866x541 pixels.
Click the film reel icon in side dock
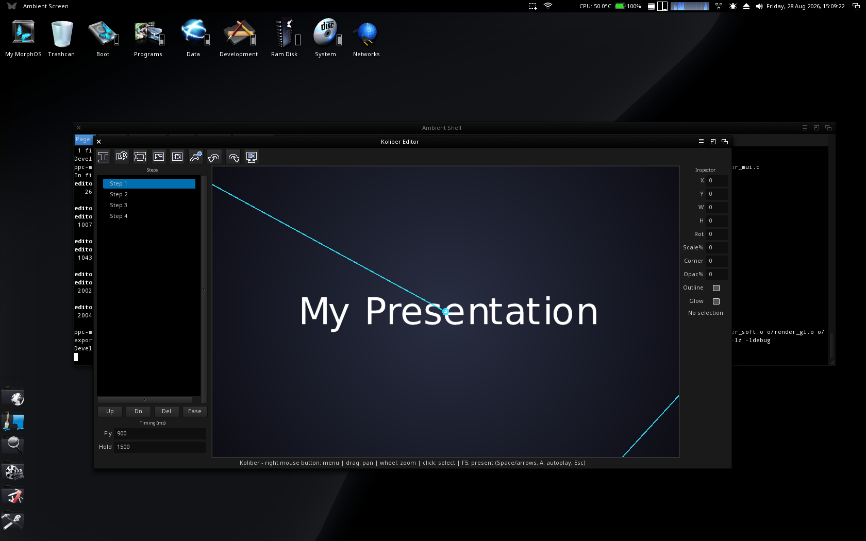(x=13, y=471)
